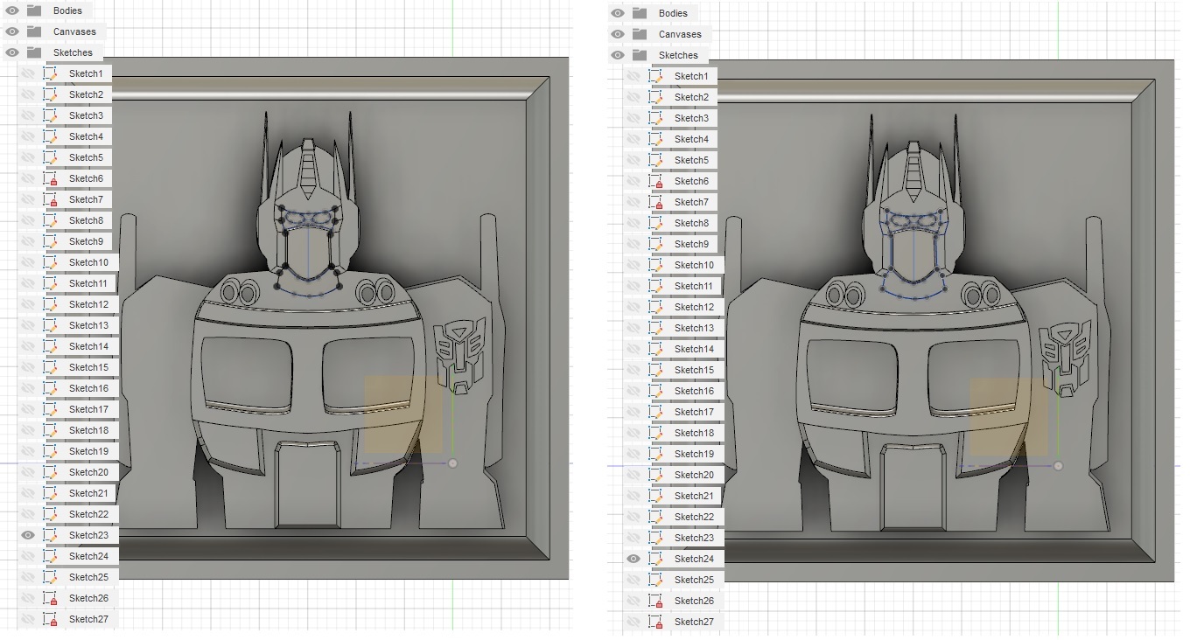This screenshot has height=640, width=1190.
Task: Select the Sketch14 sketch icon in left panel
Action: pyautogui.click(x=51, y=346)
